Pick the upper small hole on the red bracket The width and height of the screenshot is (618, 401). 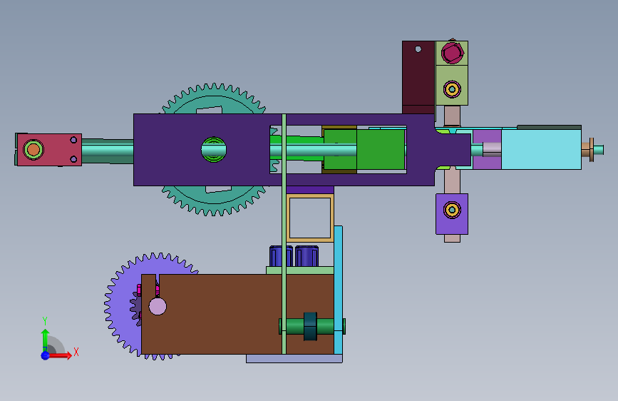[73, 140]
